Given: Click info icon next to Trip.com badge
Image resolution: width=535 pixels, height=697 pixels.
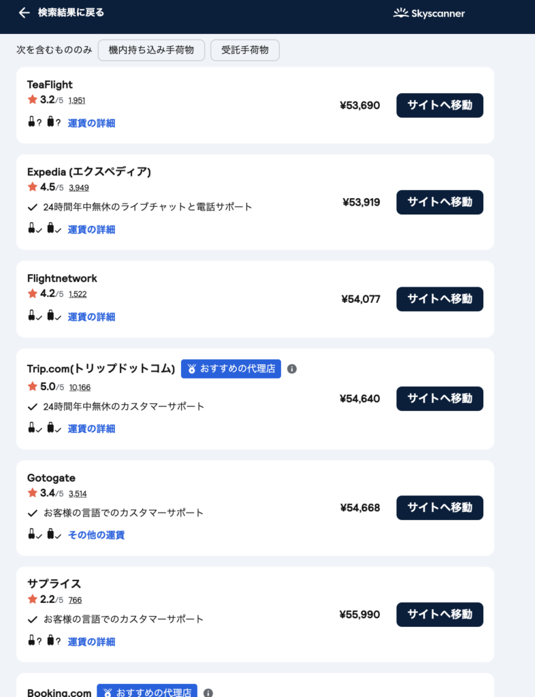Looking at the screenshot, I should (x=292, y=369).
